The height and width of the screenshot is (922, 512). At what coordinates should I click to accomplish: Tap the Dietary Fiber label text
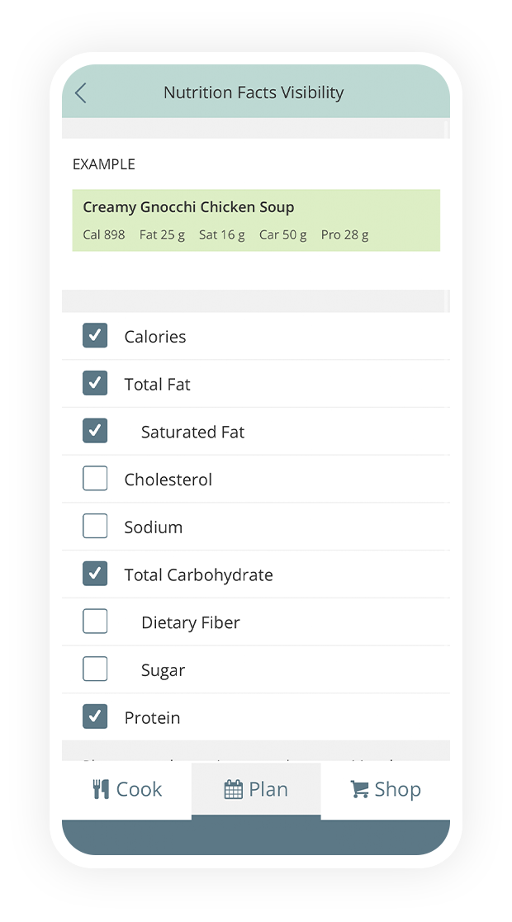tap(190, 622)
